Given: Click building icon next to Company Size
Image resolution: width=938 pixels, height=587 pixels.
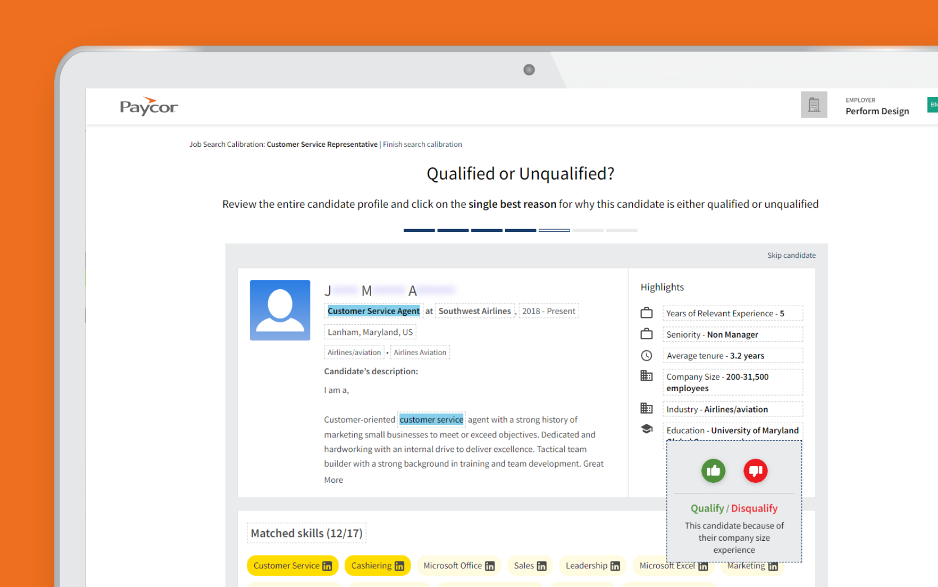Looking at the screenshot, I should [x=647, y=376].
